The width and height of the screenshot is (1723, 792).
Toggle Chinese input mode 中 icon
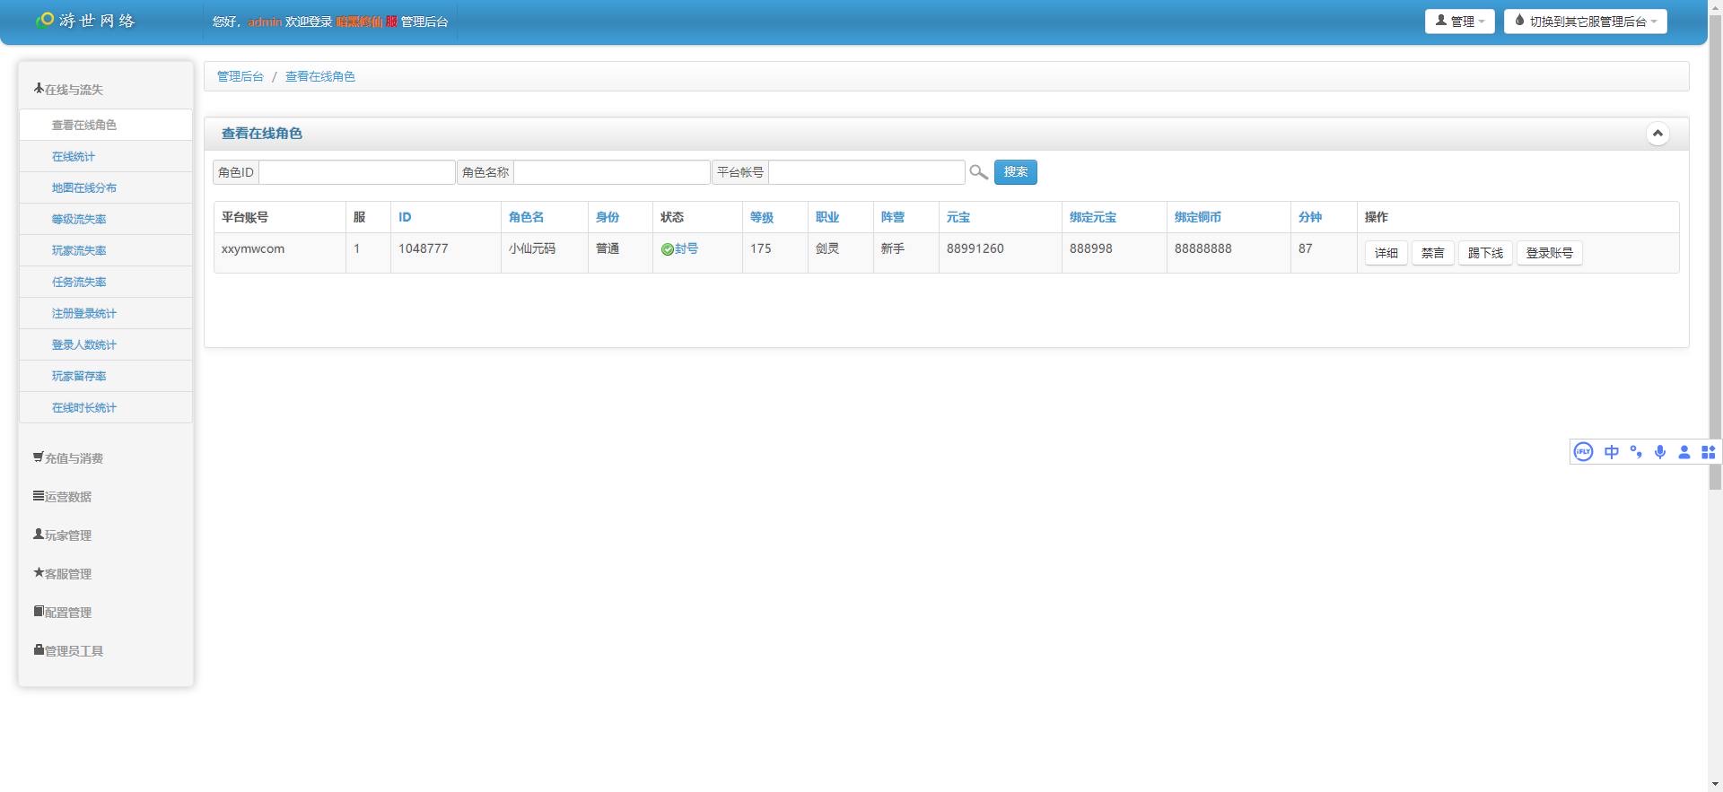coord(1612,452)
